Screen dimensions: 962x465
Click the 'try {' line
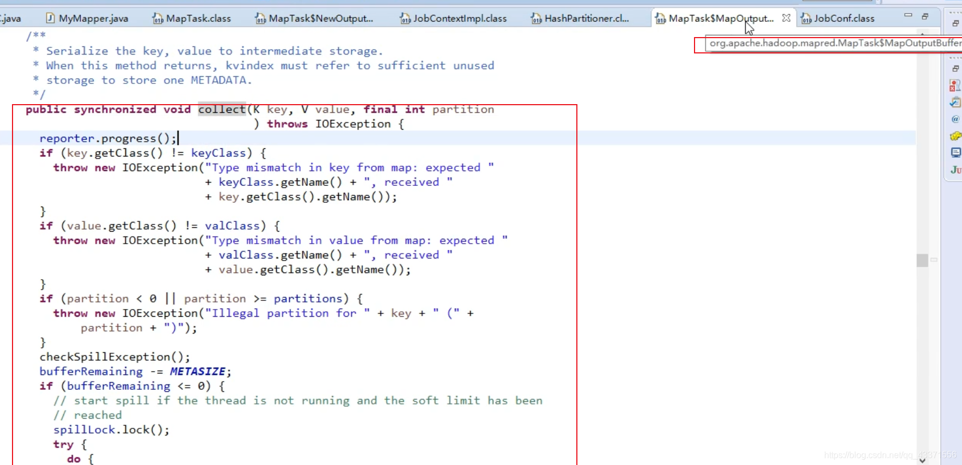tap(70, 445)
